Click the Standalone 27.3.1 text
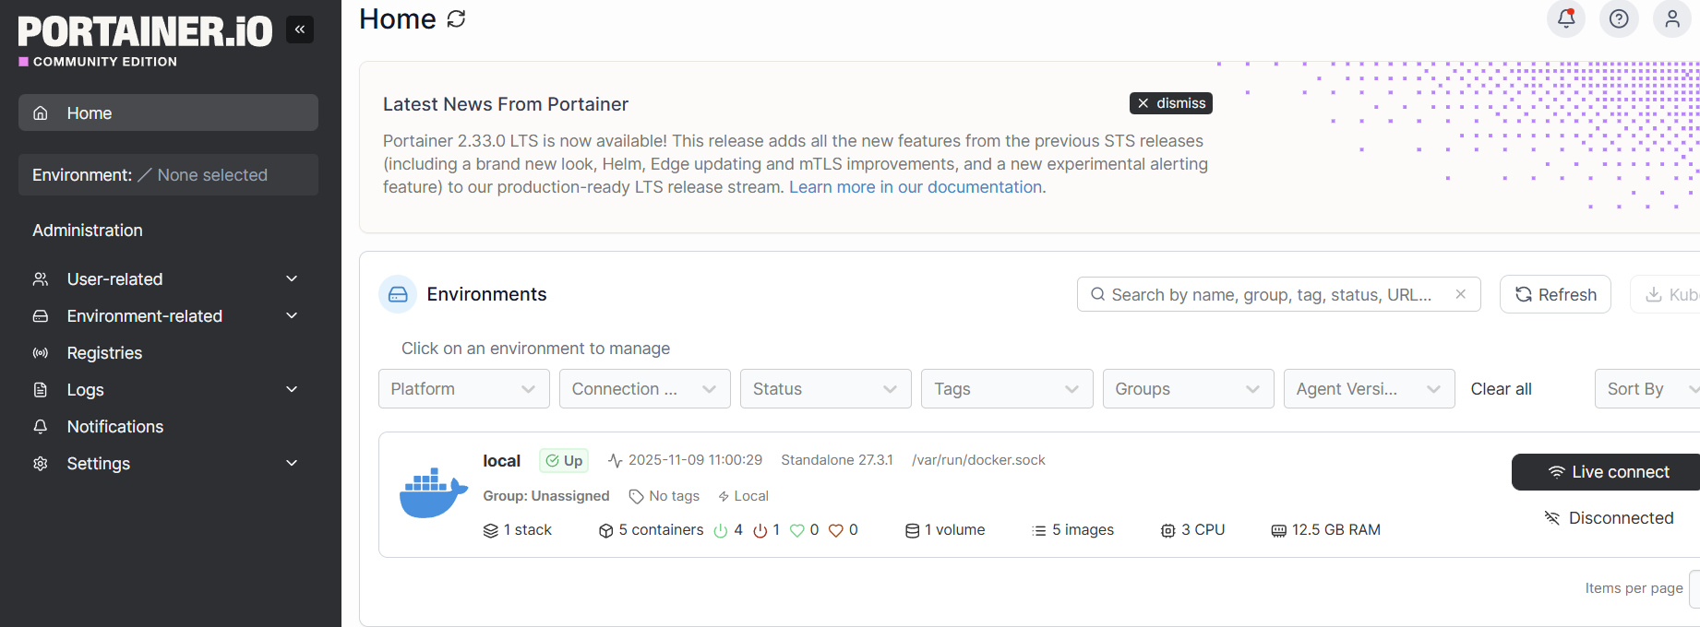Image resolution: width=1700 pixels, height=627 pixels. [x=837, y=460]
